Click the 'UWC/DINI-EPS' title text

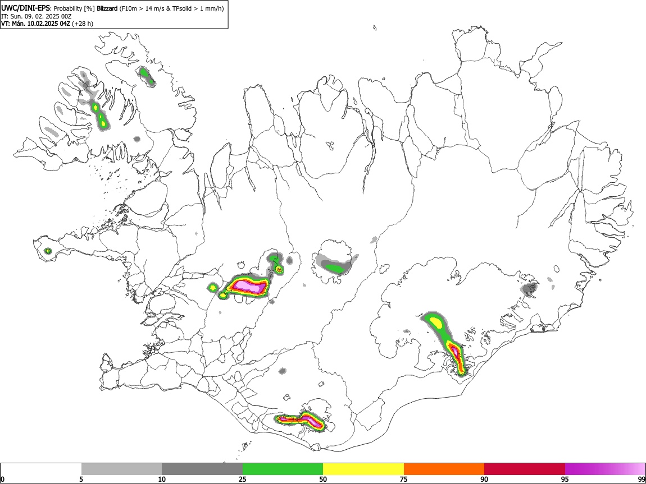pyautogui.click(x=26, y=8)
